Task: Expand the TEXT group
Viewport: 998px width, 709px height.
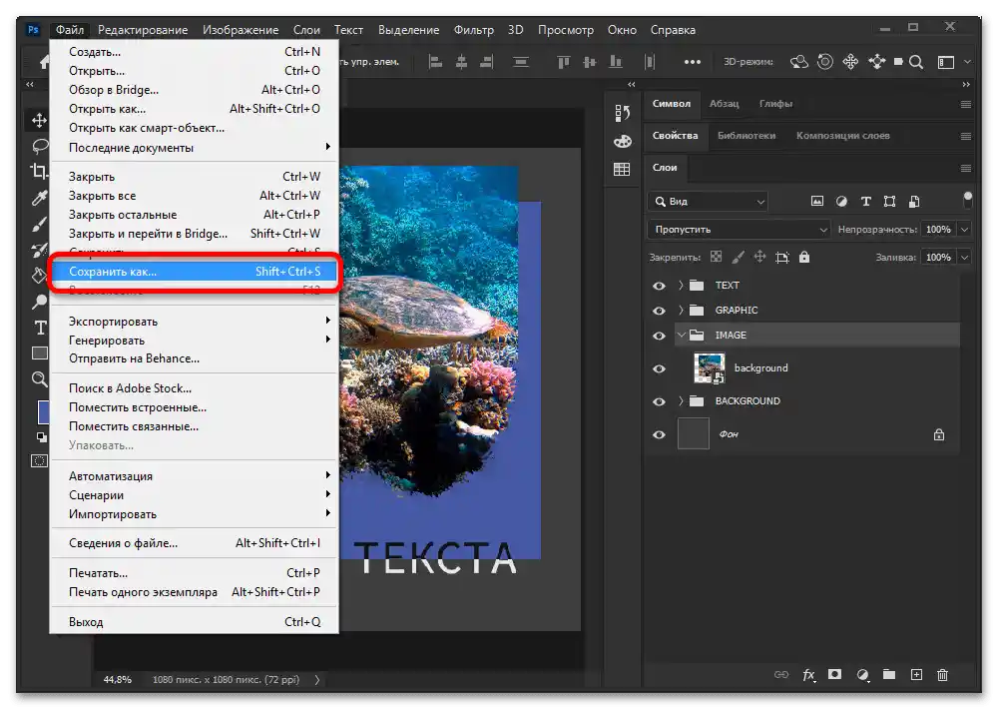Action: (681, 286)
